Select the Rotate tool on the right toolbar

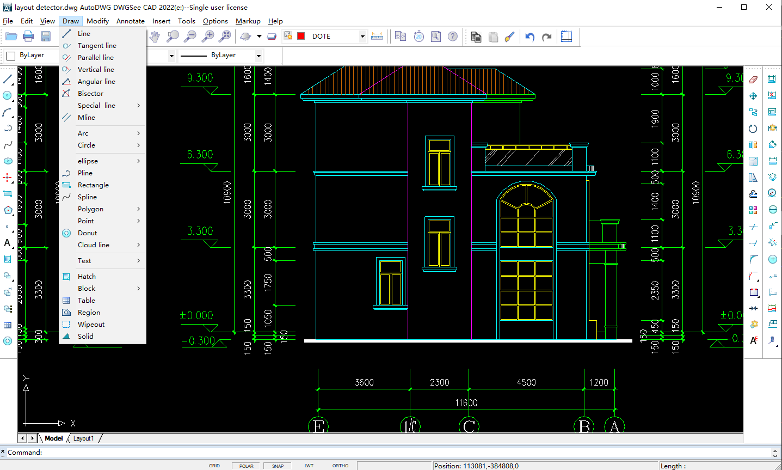point(753,129)
